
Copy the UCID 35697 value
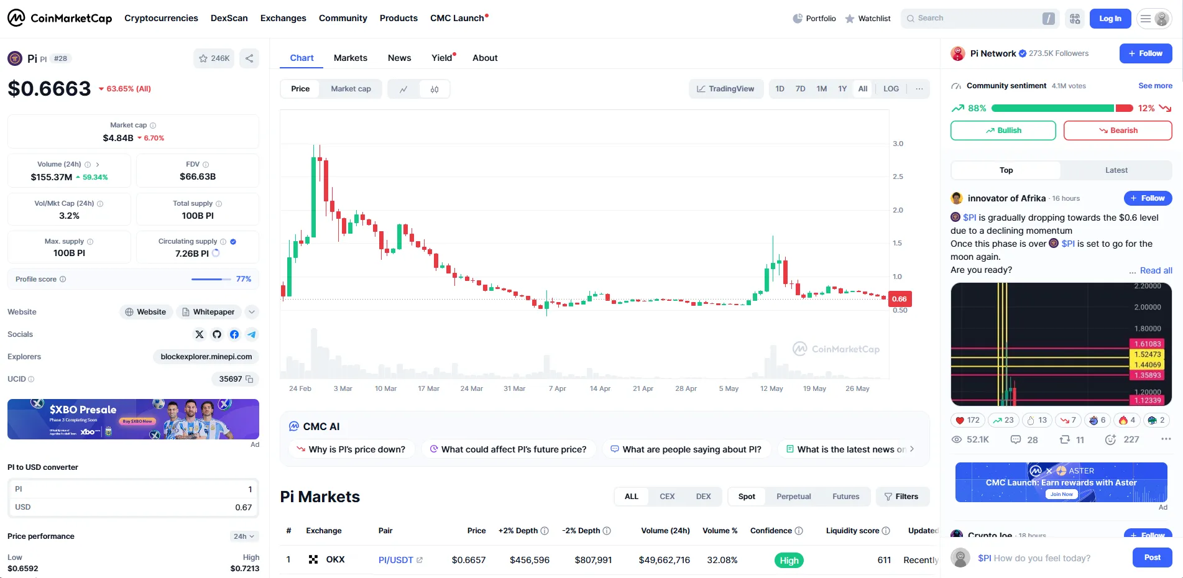(x=249, y=379)
